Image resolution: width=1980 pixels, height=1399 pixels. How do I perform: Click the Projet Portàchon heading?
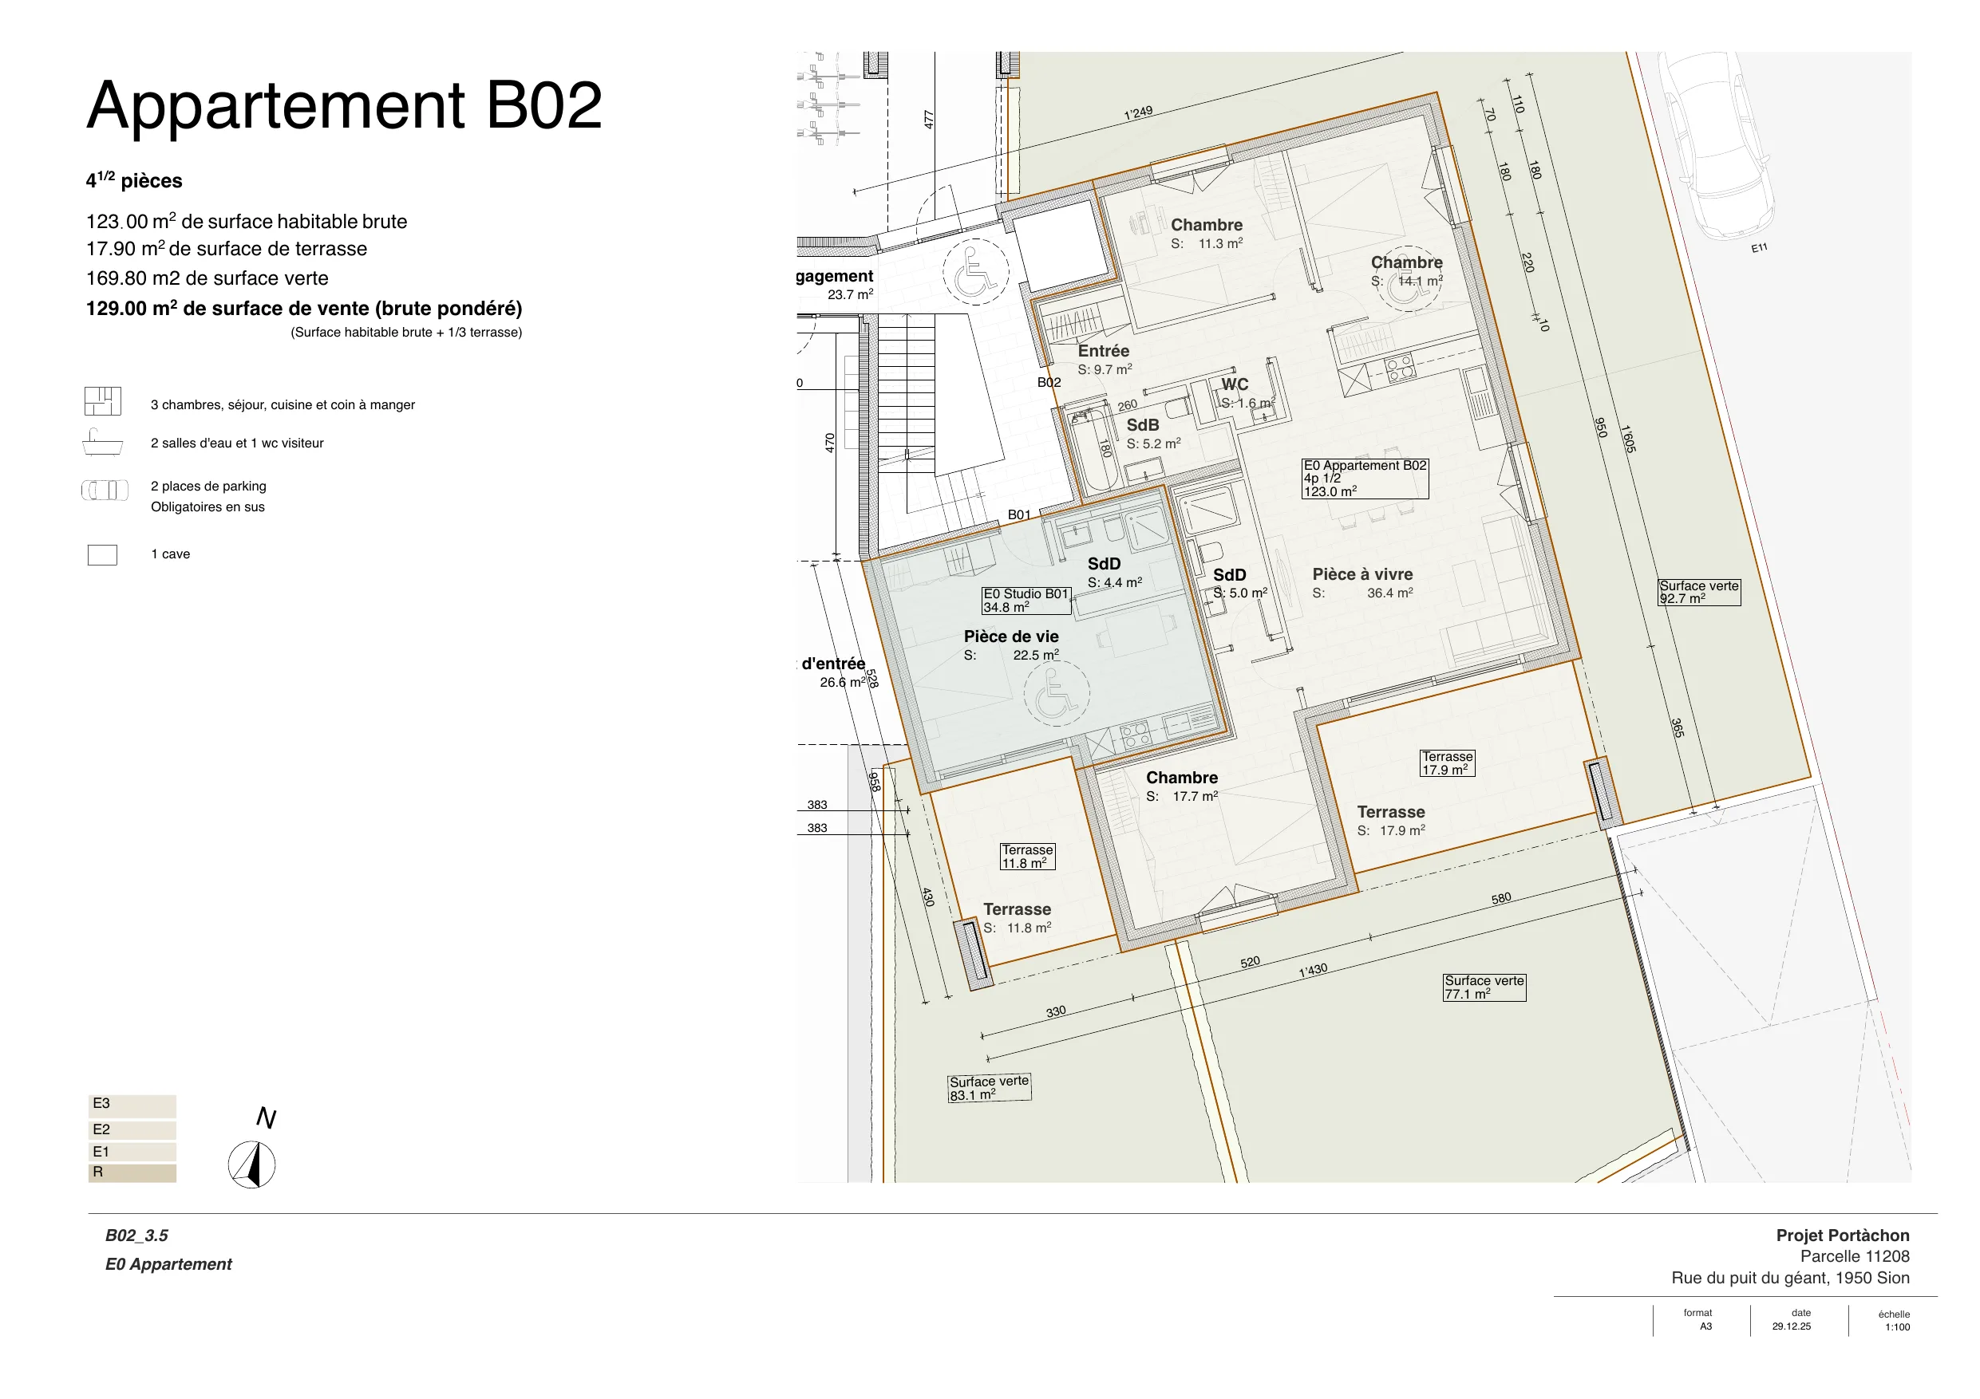[1842, 1235]
